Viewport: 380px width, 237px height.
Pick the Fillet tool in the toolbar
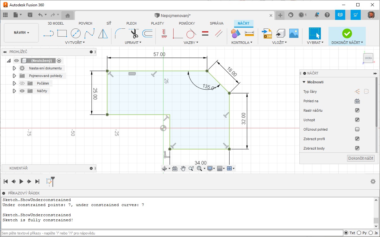pyautogui.click(x=120, y=33)
